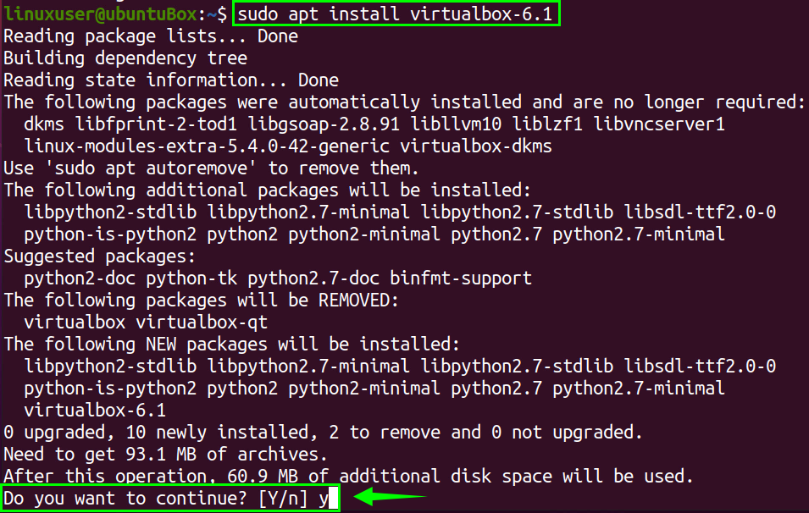Click the terminal cursor block after 'y'
This screenshot has height=513, width=809.
(x=334, y=499)
